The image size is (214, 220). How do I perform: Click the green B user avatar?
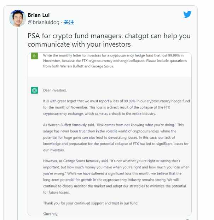34,56
